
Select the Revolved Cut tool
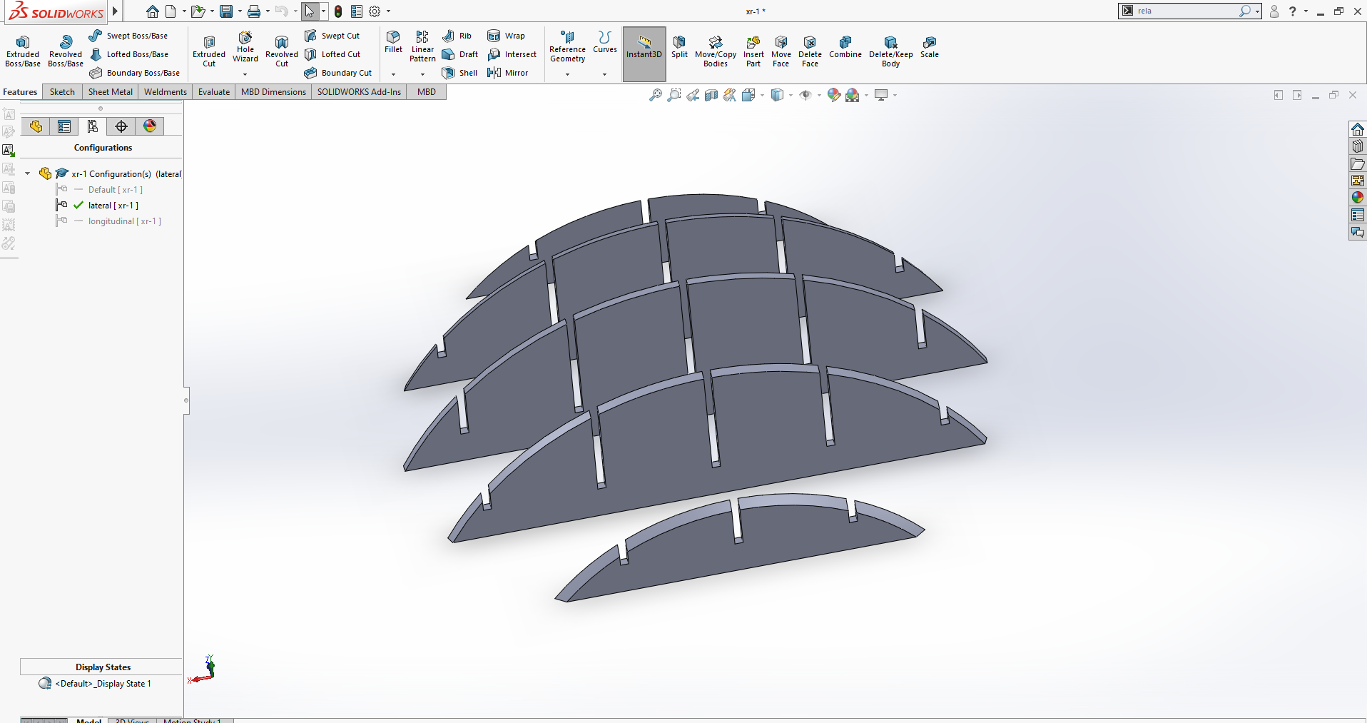[x=282, y=51]
